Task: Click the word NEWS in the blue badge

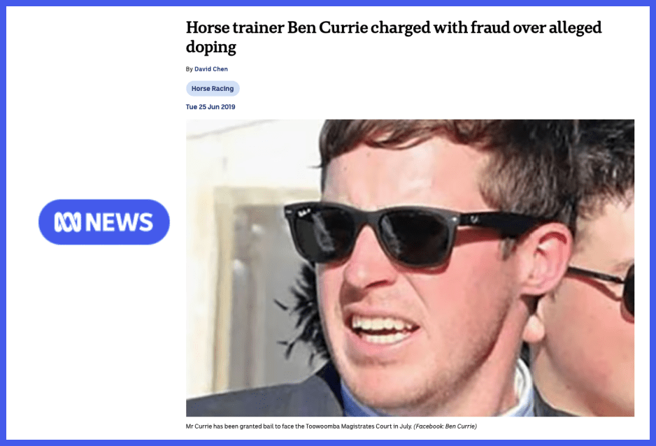Action: pyautogui.click(x=119, y=222)
